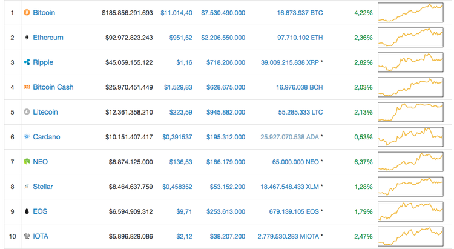Click Stellar supply 18.467.548.433 XLM
This screenshot has width=454, height=249.
289,187
